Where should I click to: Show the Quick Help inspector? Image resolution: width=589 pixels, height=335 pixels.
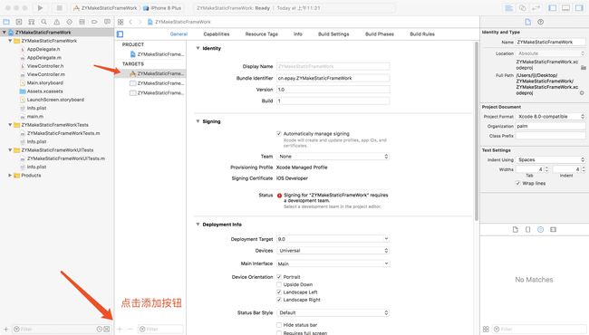click(541, 22)
